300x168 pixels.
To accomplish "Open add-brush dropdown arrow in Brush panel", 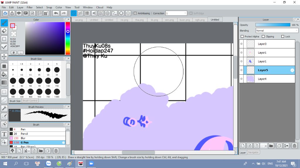I will tap(29, 151).
